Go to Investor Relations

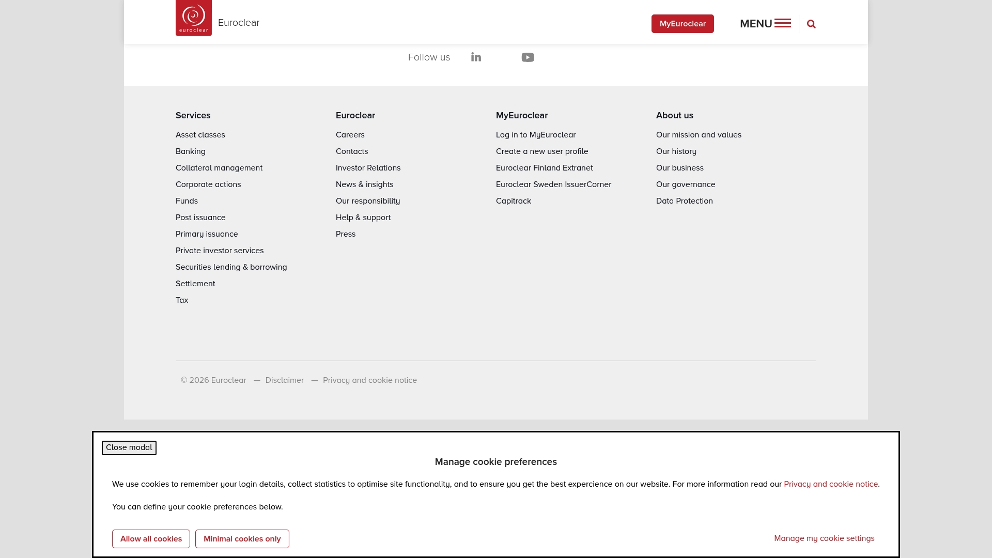point(368,168)
